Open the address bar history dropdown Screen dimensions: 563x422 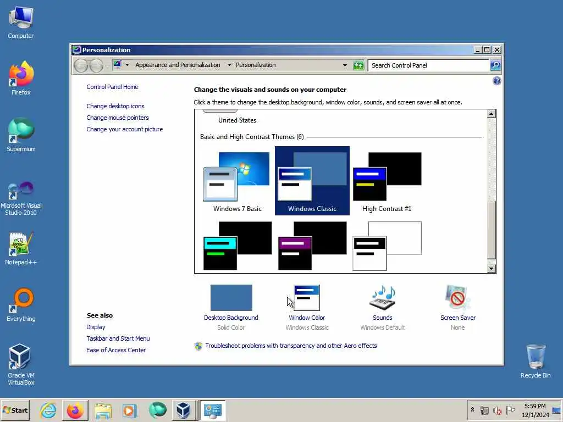coord(345,65)
